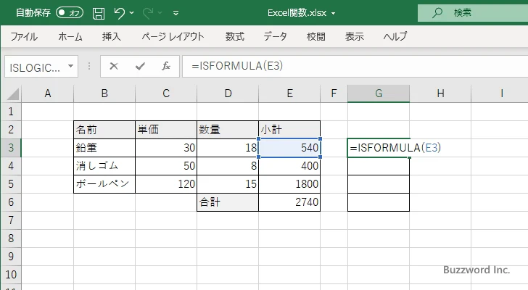The image size is (528, 290).
Task: Click the cell with value 400
Action: (289, 166)
